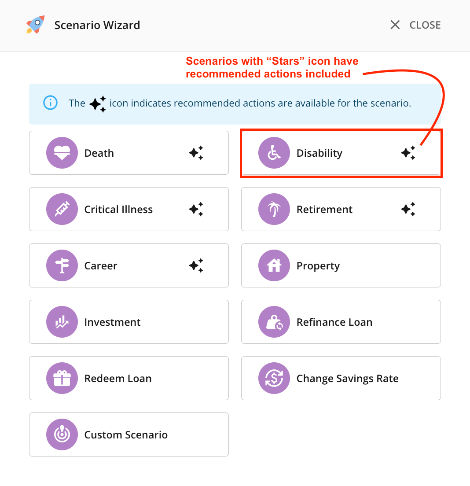This screenshot has width=470, height=486.
Task: Click the syringe icon on Critical Illness
Action: (x=62, y=209)
